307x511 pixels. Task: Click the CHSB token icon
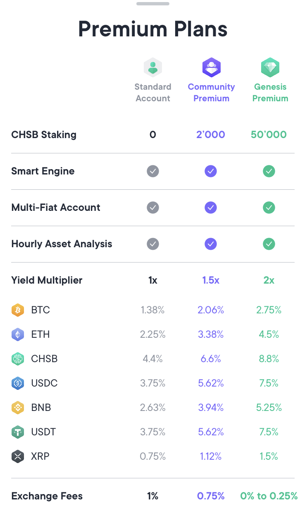click(x=18, y=359)
